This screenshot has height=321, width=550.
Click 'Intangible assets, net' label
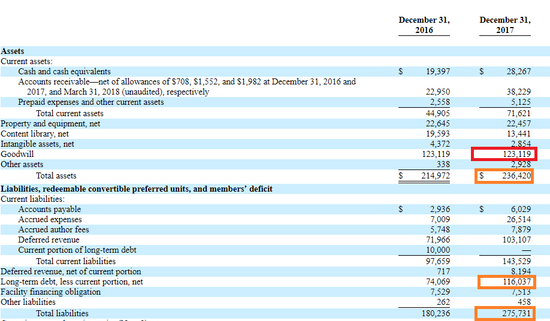point(37,144)
